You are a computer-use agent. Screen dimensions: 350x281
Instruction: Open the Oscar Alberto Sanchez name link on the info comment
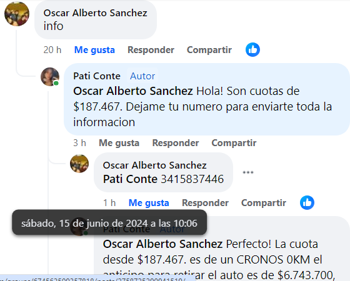(x=95, y=13)
